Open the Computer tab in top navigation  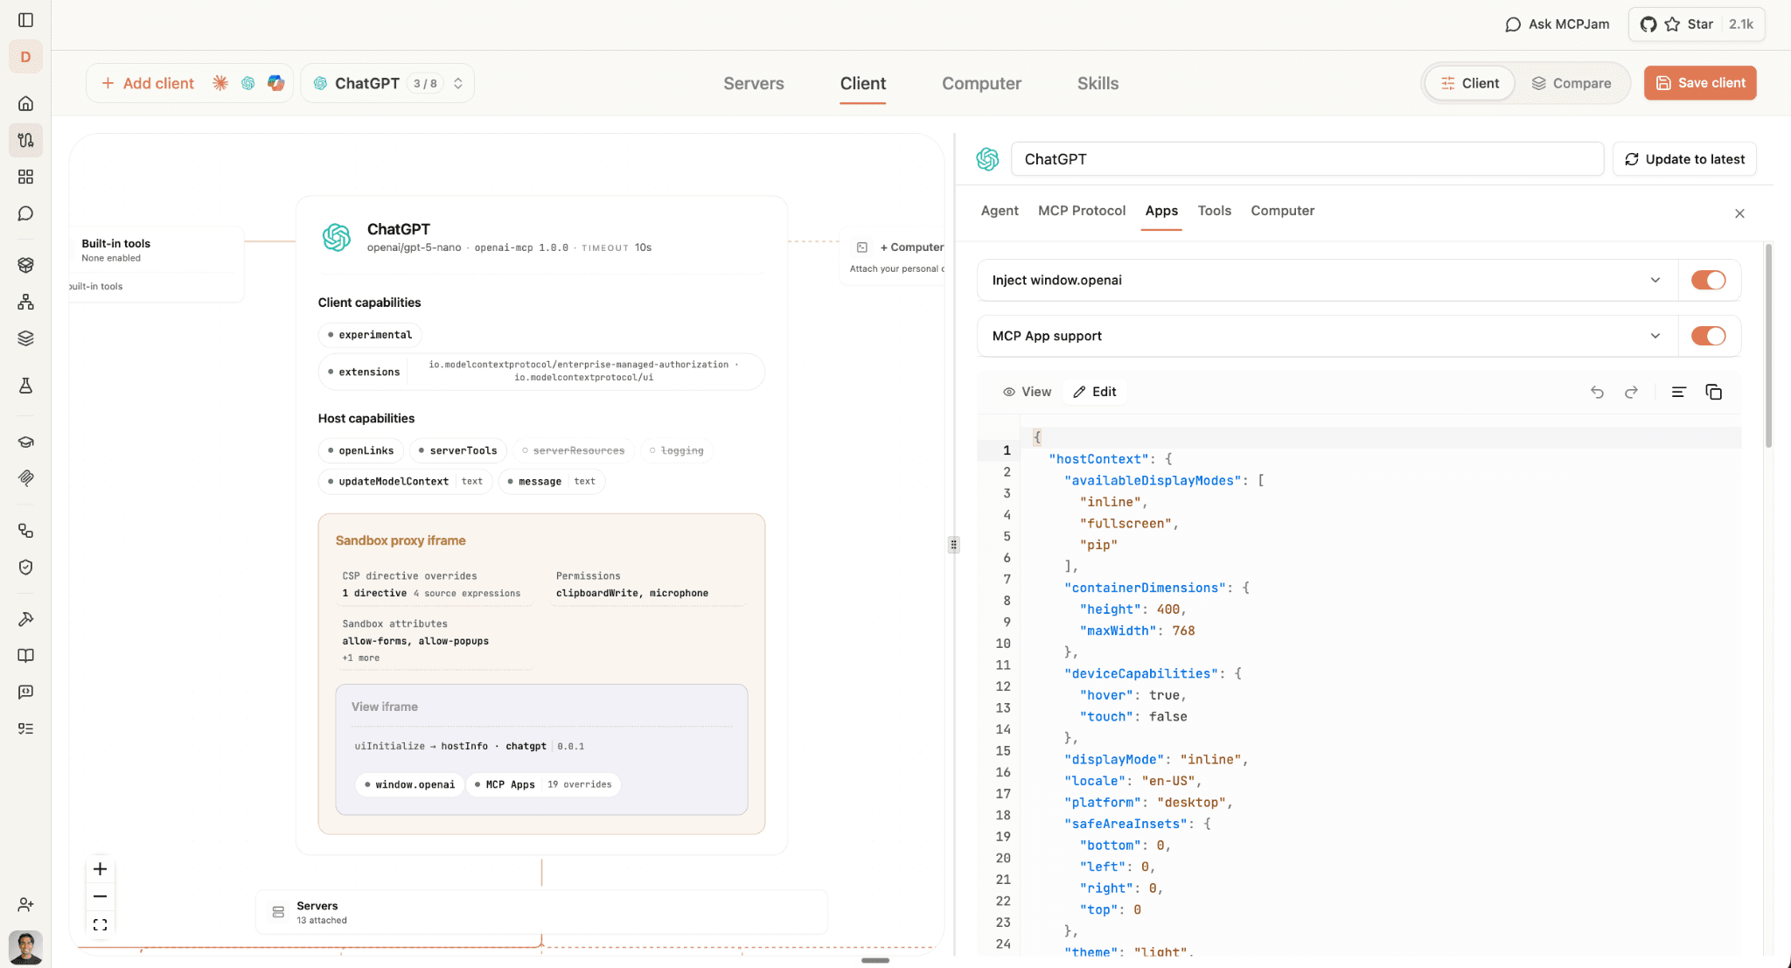981,83
